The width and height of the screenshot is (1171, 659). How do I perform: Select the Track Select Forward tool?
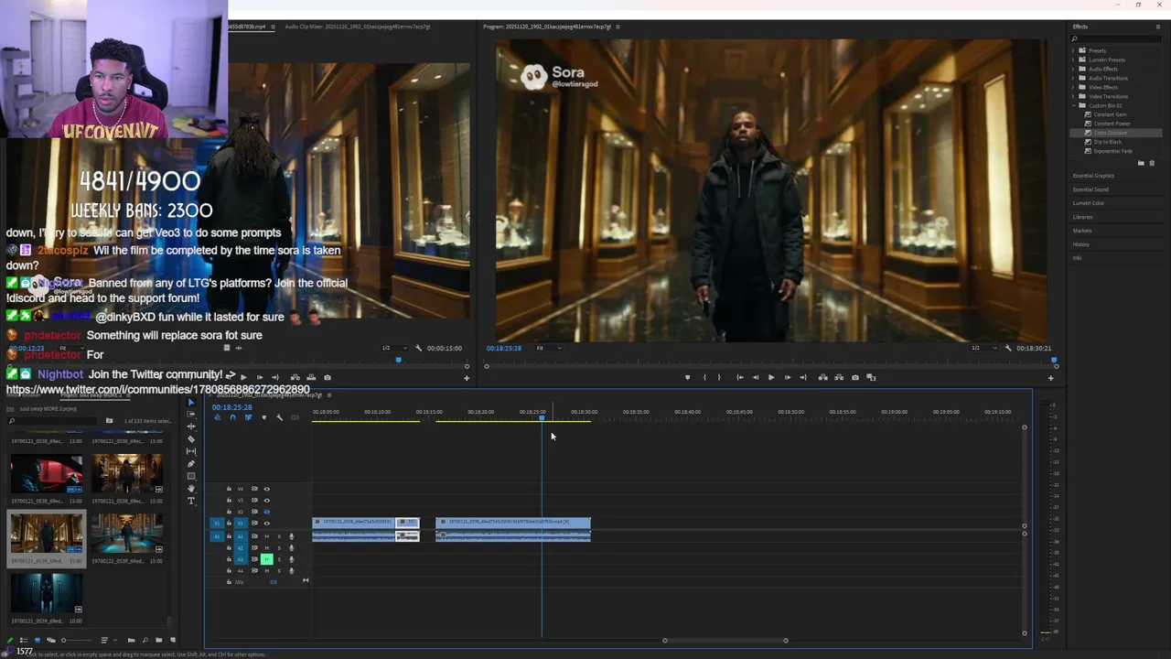(x=191, y=415)
